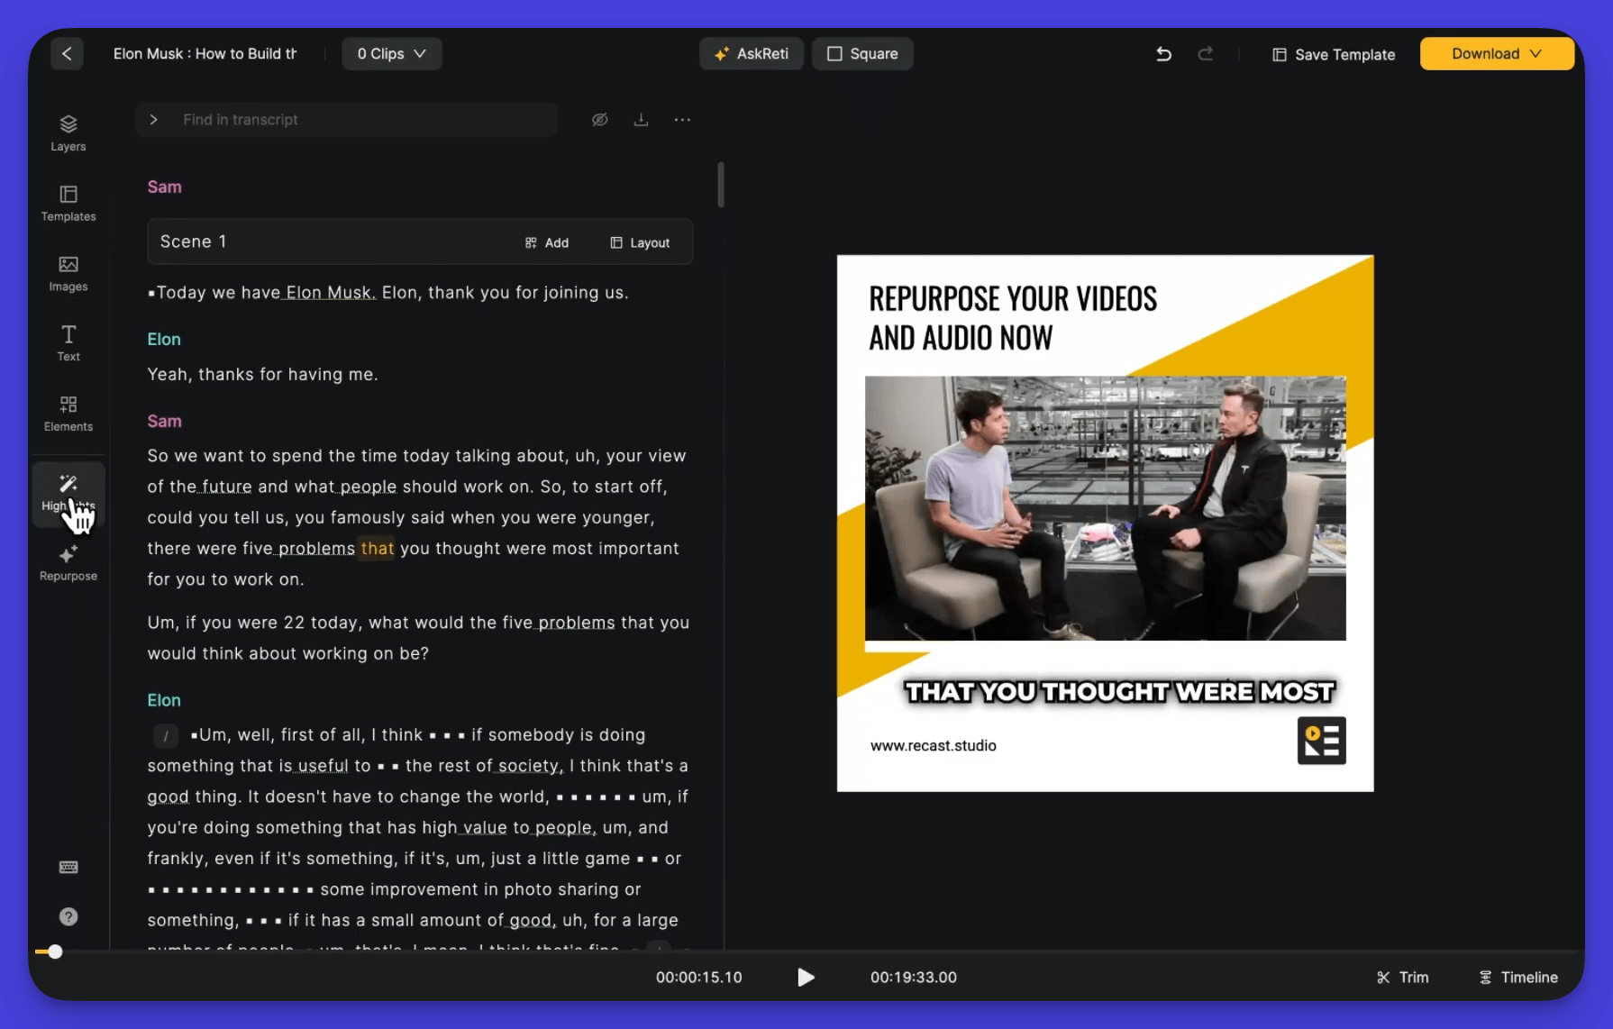Click the transcript scrollbar
Image resolution: width=1613 pixels, height=1029 pixels.
[x=721, y=185]
